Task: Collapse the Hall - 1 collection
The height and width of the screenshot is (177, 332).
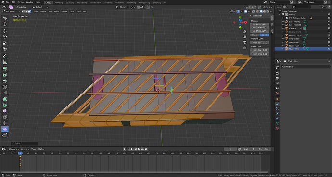Action: (280, 14)
